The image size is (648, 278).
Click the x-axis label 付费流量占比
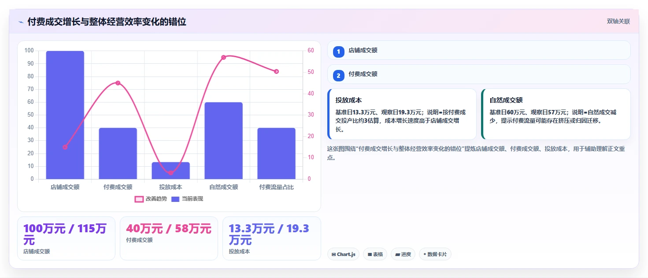277,187
